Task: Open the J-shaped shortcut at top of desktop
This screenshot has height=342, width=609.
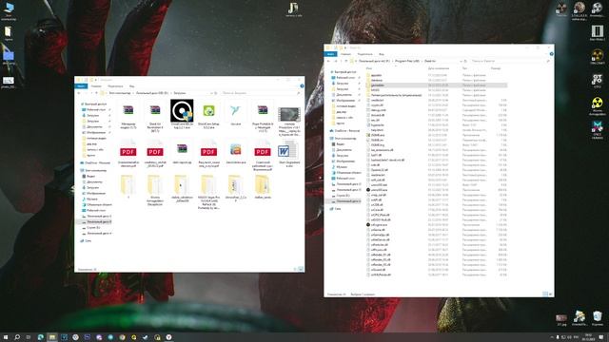Action: point(293,9)
